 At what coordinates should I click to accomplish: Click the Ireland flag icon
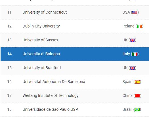tap(139, 26)
